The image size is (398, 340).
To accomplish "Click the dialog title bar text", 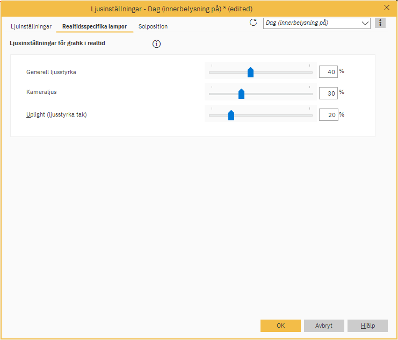I will coord(171,9).
